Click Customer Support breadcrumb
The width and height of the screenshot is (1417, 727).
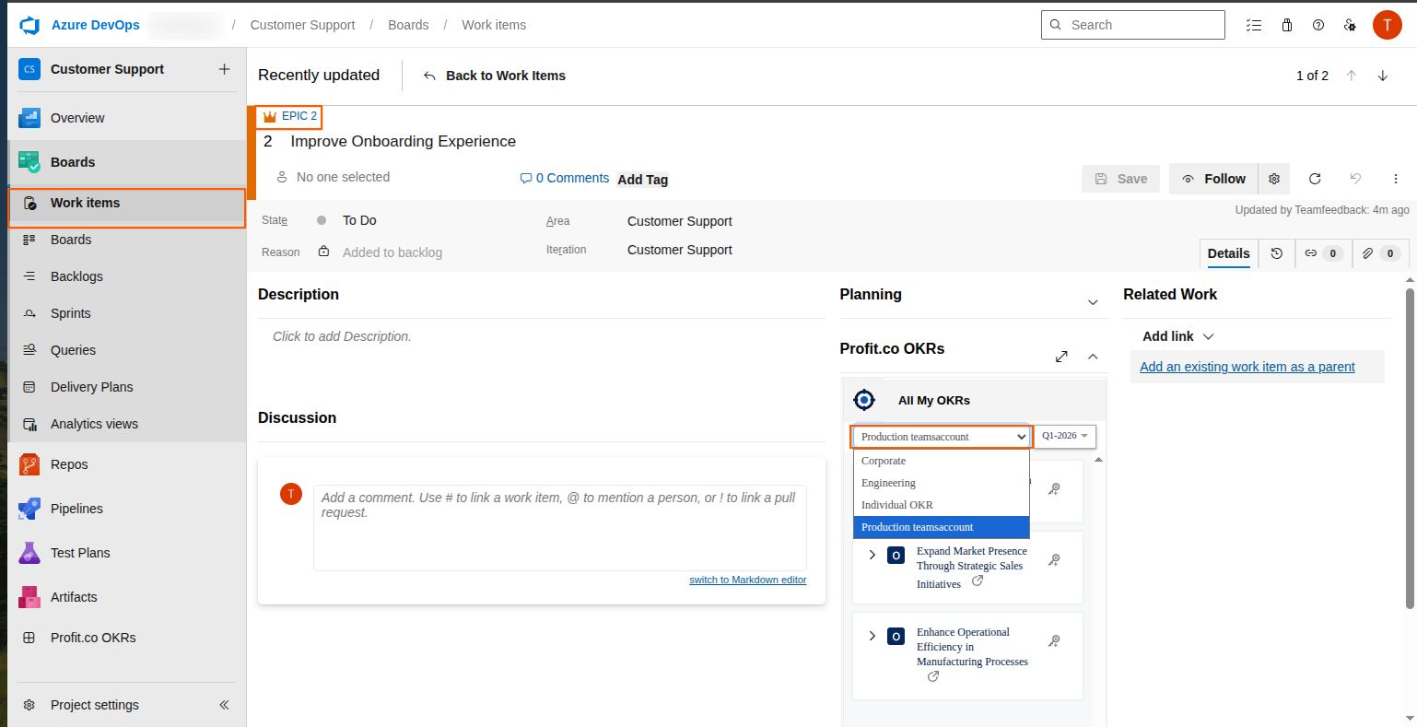point(302,25)
